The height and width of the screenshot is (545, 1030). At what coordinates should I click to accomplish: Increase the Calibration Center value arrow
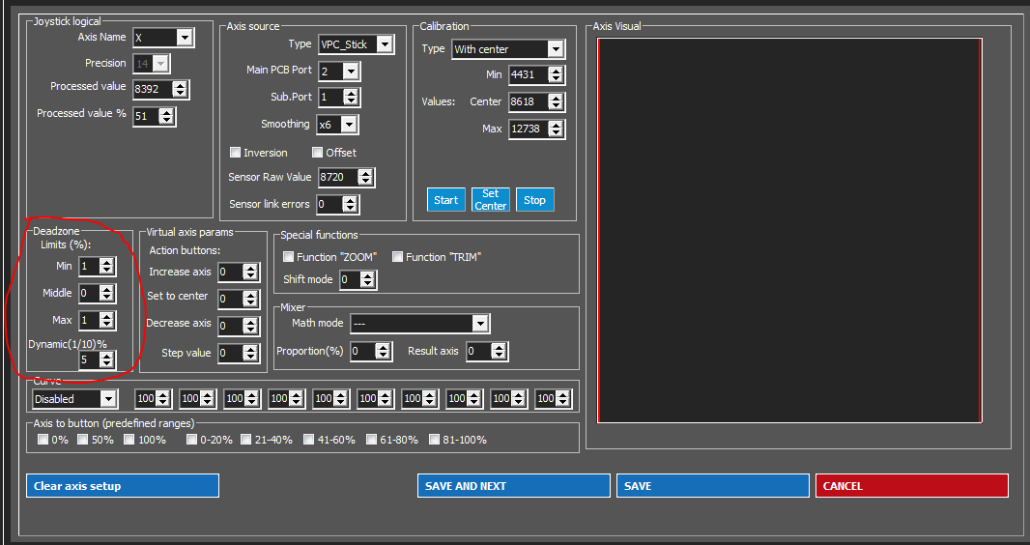556,99
